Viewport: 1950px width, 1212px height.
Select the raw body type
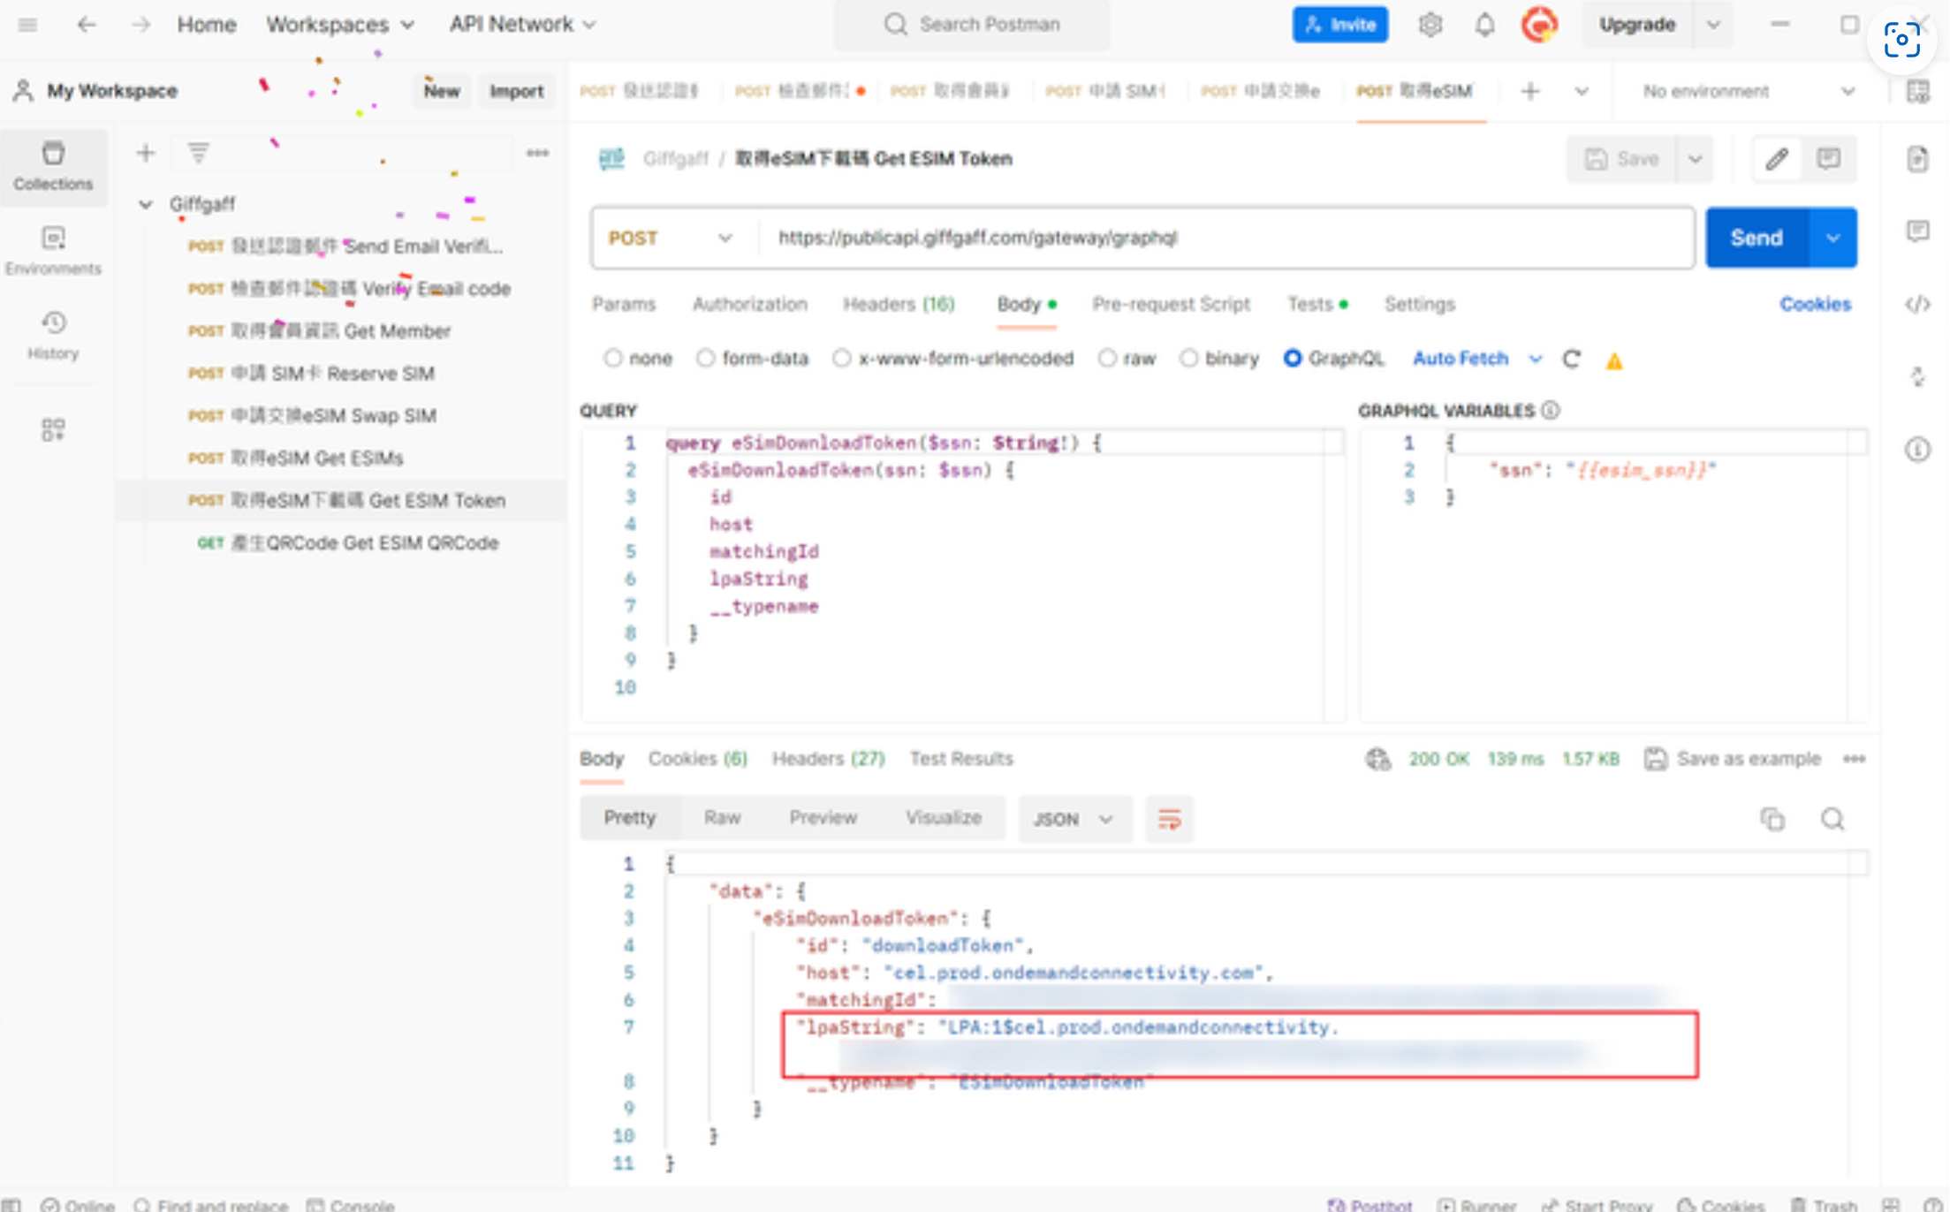(1107, 359)
